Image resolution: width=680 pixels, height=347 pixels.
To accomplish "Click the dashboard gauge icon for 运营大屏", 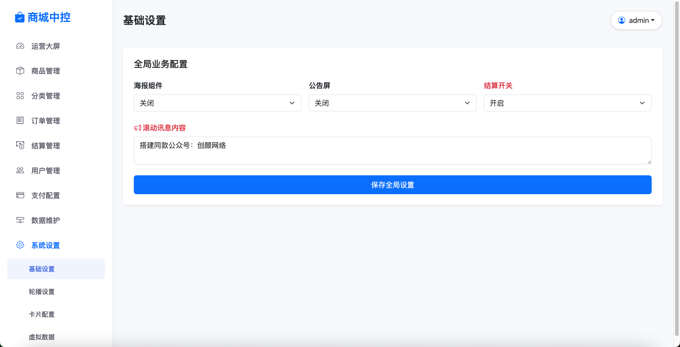I will (x=20, y=46).
